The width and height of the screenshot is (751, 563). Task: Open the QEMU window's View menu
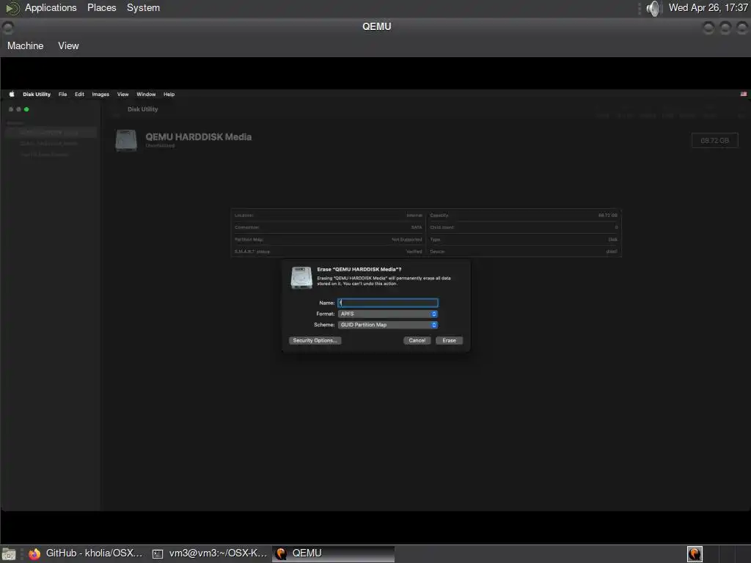click(x=68, y=46)
